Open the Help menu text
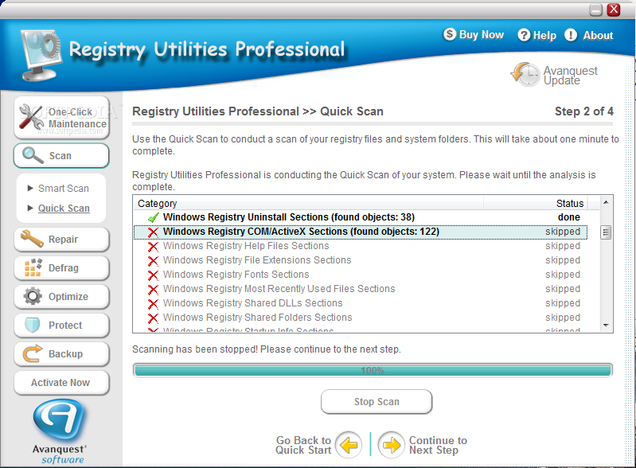 544,35
